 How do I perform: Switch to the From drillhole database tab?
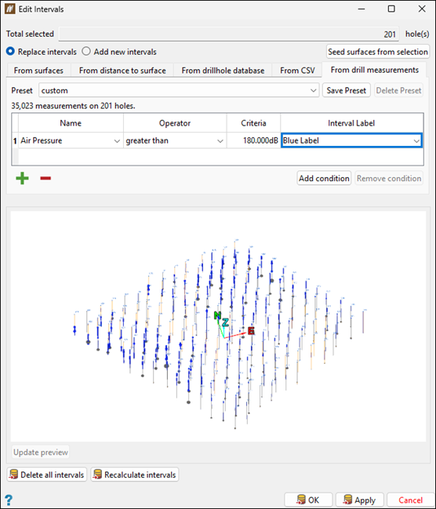point(223,71)
